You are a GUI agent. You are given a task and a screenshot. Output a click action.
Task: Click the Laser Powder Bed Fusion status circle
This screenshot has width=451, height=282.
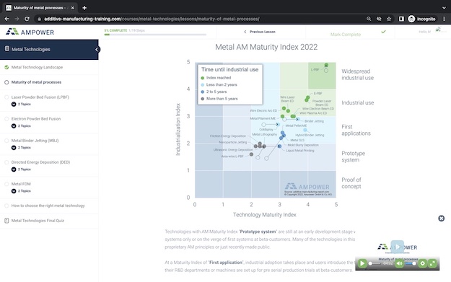tap(6, 97)
